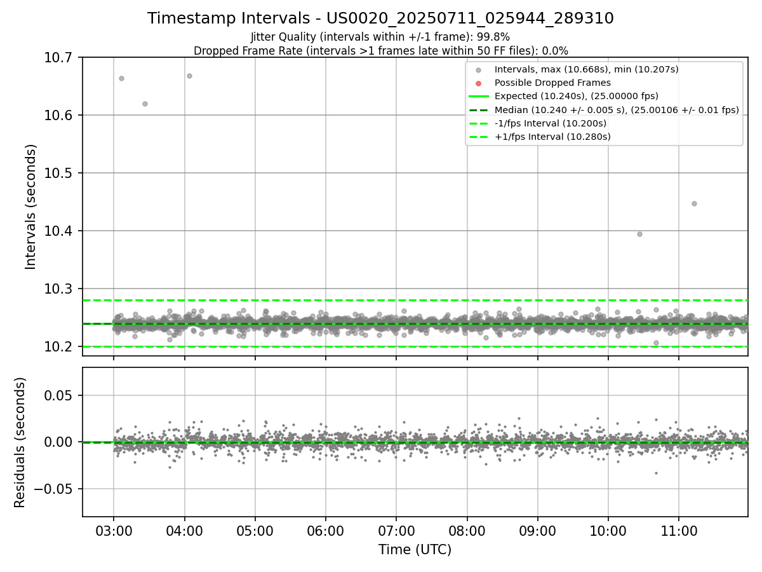Click the outlier point near 10.62s around 03:25
The image size is (762, 572).
145,104
